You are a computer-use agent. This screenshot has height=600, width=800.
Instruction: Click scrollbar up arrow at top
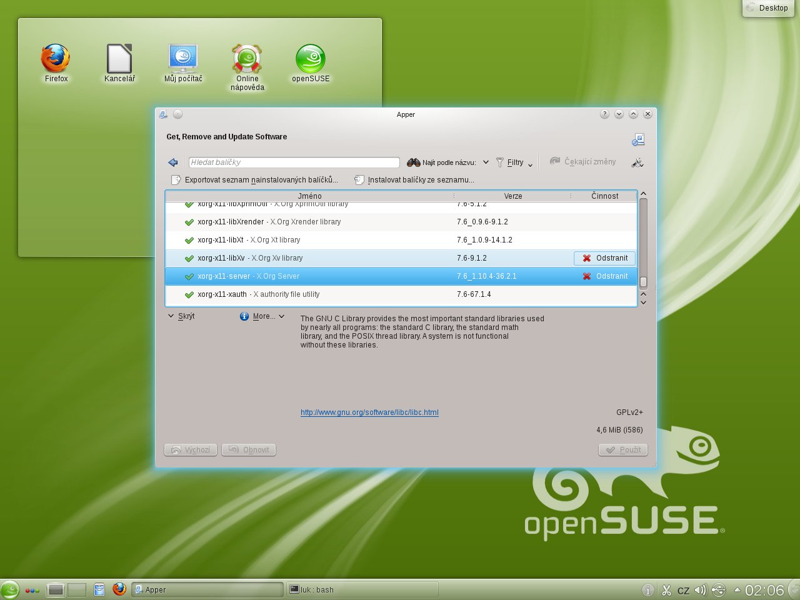click(643, 194)
